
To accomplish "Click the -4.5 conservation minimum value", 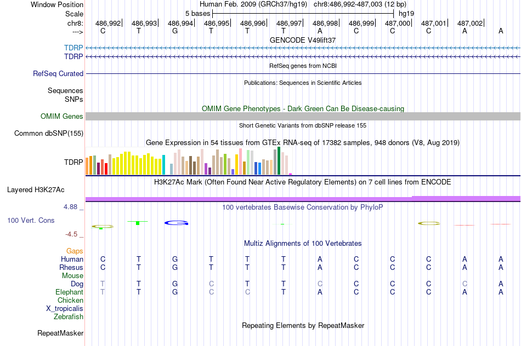I will pos(71,234).
